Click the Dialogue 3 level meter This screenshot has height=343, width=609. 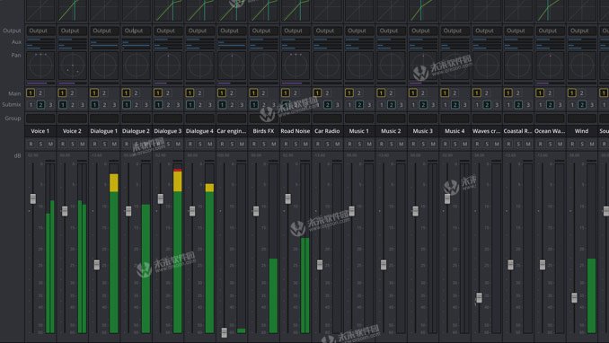(178, 248)
